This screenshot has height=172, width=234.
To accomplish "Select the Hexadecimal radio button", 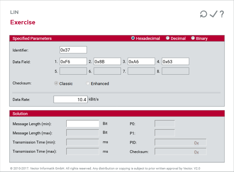I will [133, 38].
